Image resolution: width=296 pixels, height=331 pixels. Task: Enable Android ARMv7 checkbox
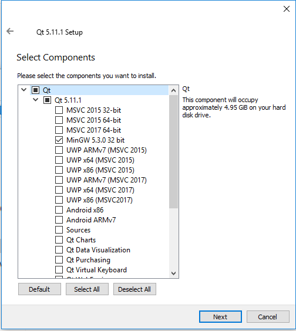(59, 219)
